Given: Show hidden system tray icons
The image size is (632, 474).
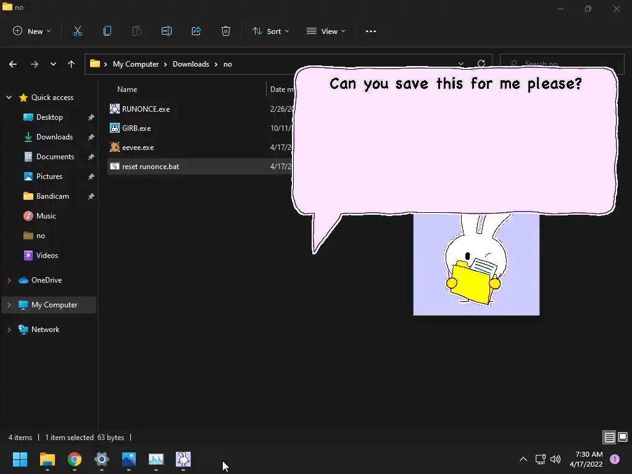Looking at the screenshot, I should click(x=523, y=459).
